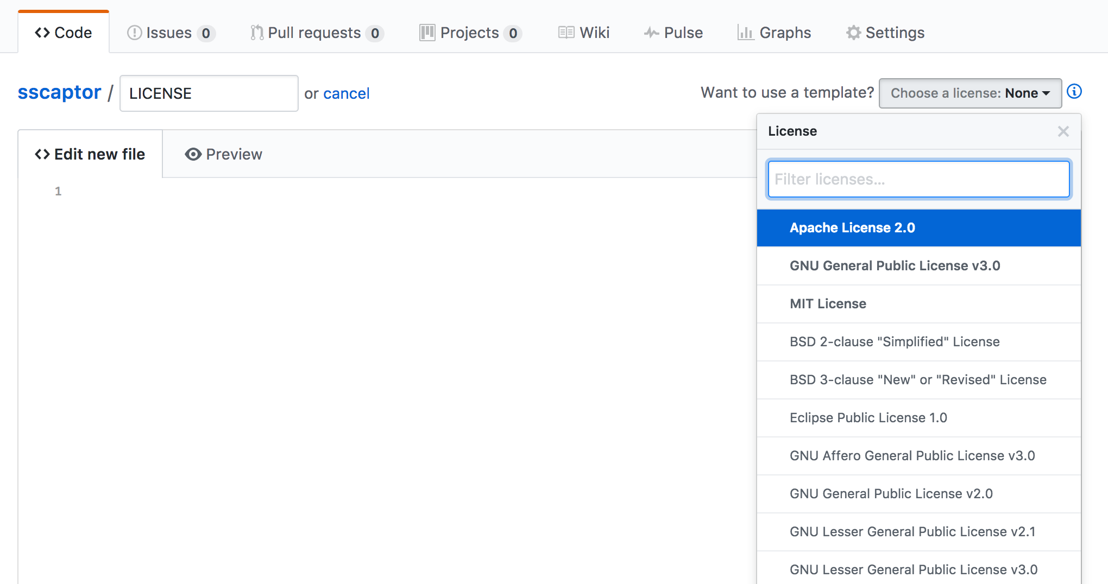Viewport: 1108px width, 584px height.
Task: Click the Projects board icon
Action: (427, 33)
